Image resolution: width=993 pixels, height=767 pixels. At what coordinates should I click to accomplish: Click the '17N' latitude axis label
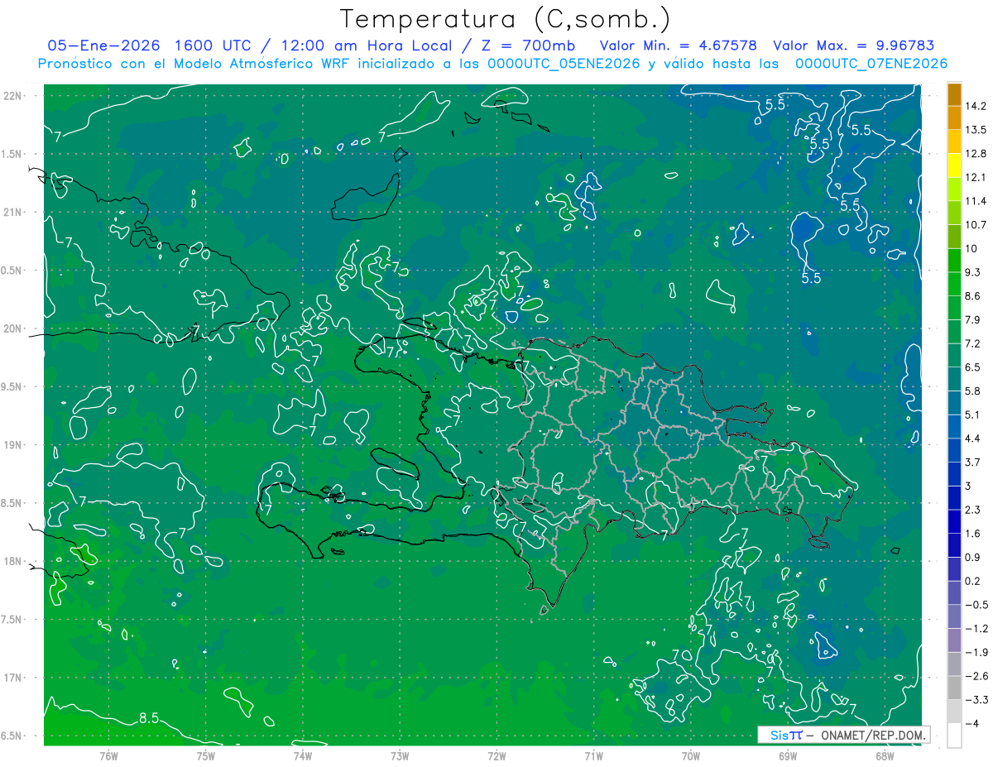point(13,678)
